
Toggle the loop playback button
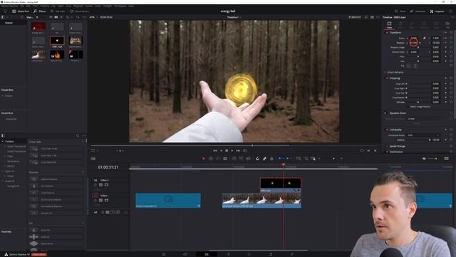(x=245, y=151)
